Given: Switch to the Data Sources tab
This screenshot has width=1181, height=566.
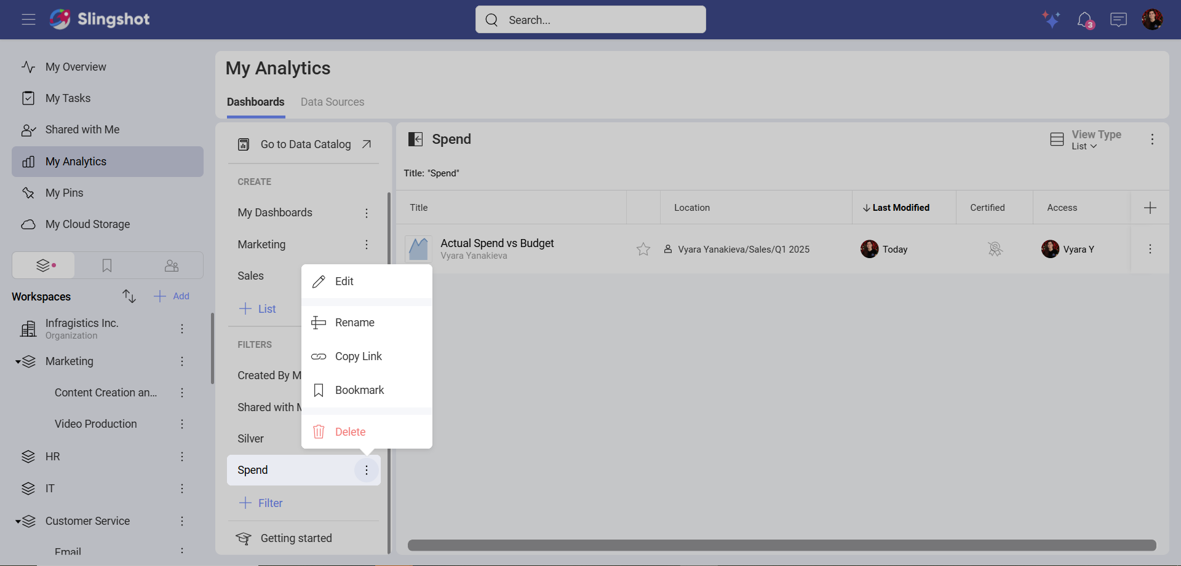Looking at the screenshot, I should coord(332,102).
